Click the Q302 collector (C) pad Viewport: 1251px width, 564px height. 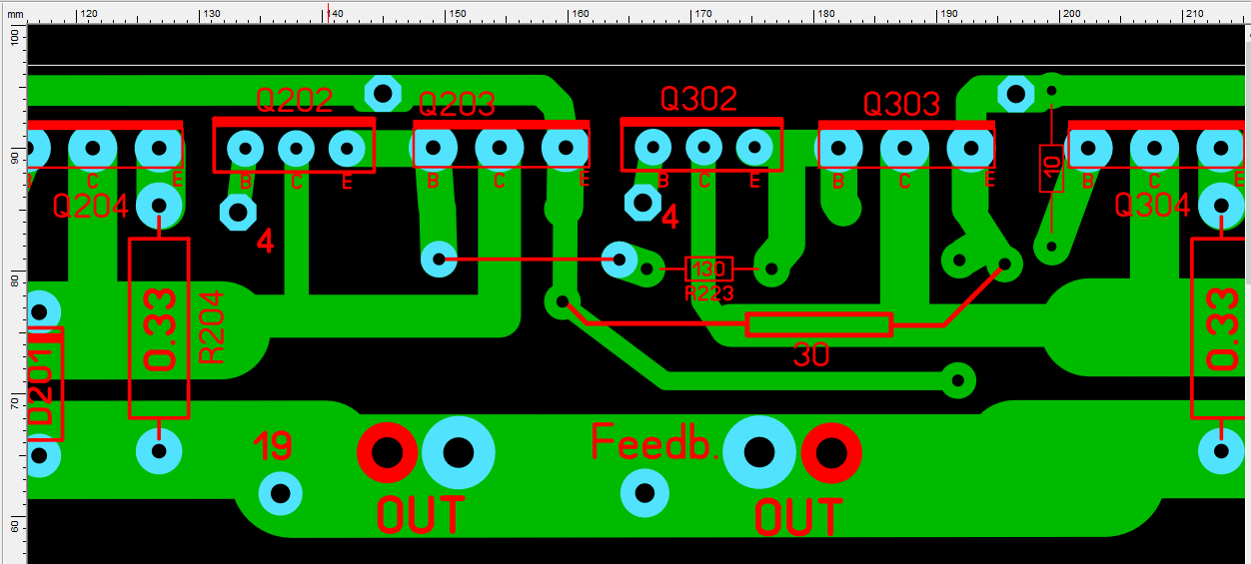[703, 148]
